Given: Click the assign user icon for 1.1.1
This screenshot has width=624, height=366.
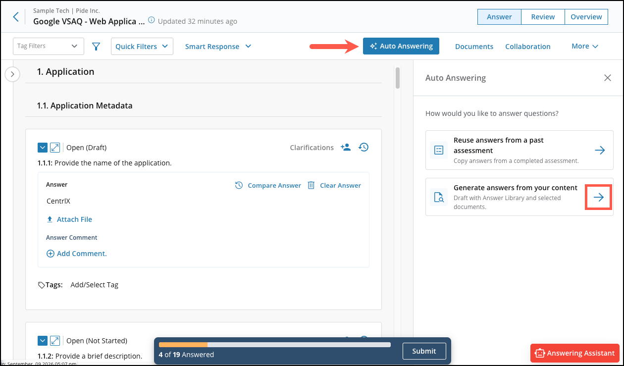Looking at the screenshot, I should pos(346,147).
